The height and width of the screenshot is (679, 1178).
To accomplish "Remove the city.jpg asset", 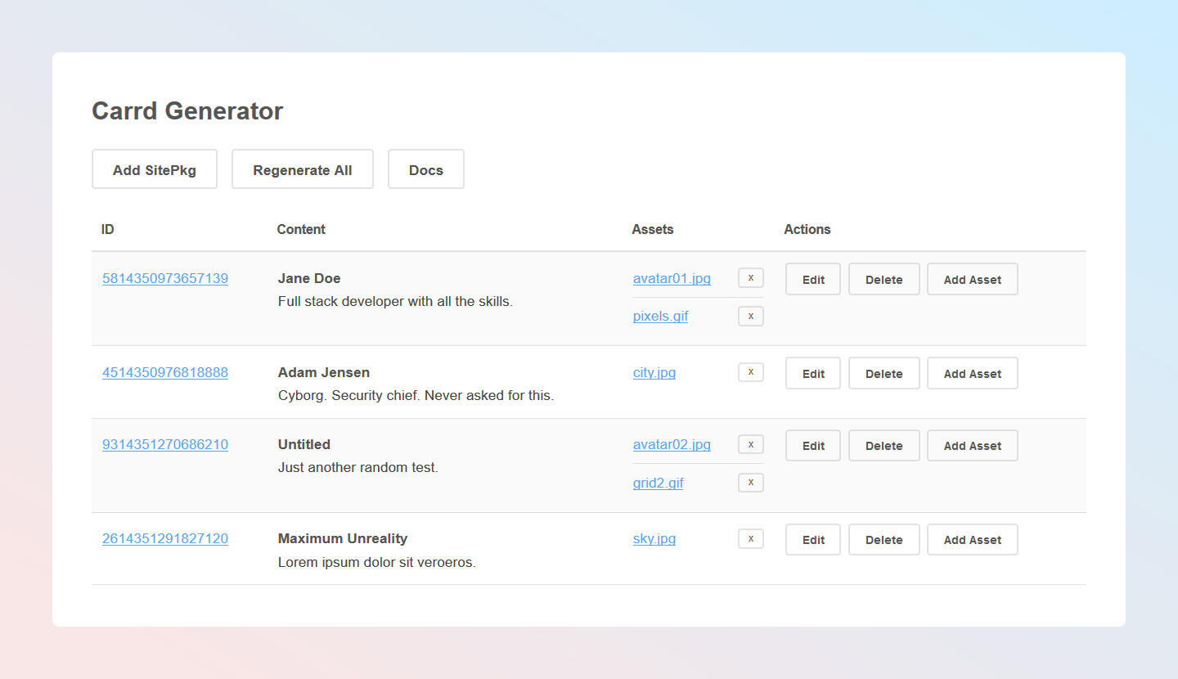I will (750, 372).
